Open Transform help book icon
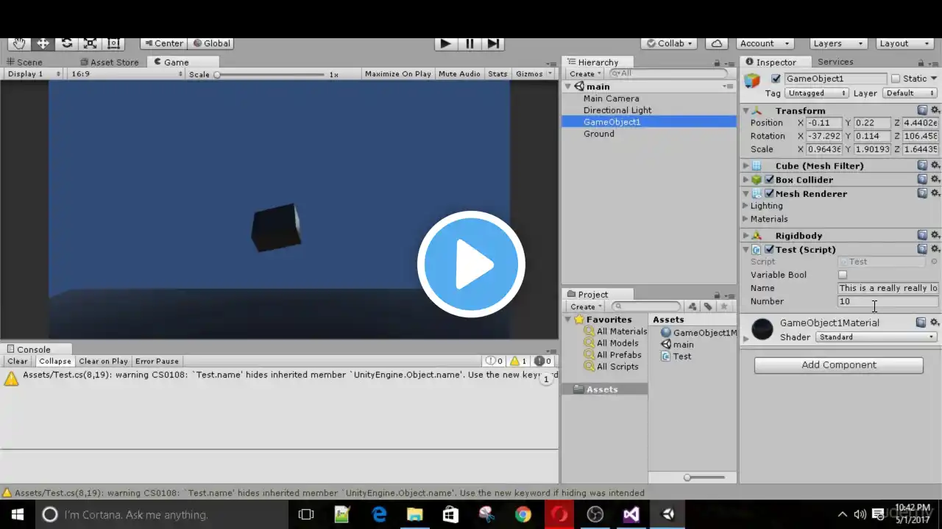The width and height of the screenshot is (942, 529). coord(922,110)
